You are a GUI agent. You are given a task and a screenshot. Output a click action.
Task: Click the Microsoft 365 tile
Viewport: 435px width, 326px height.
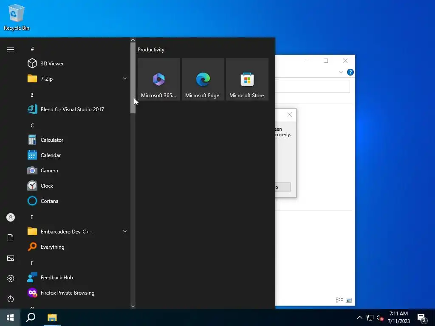(159, 79)
